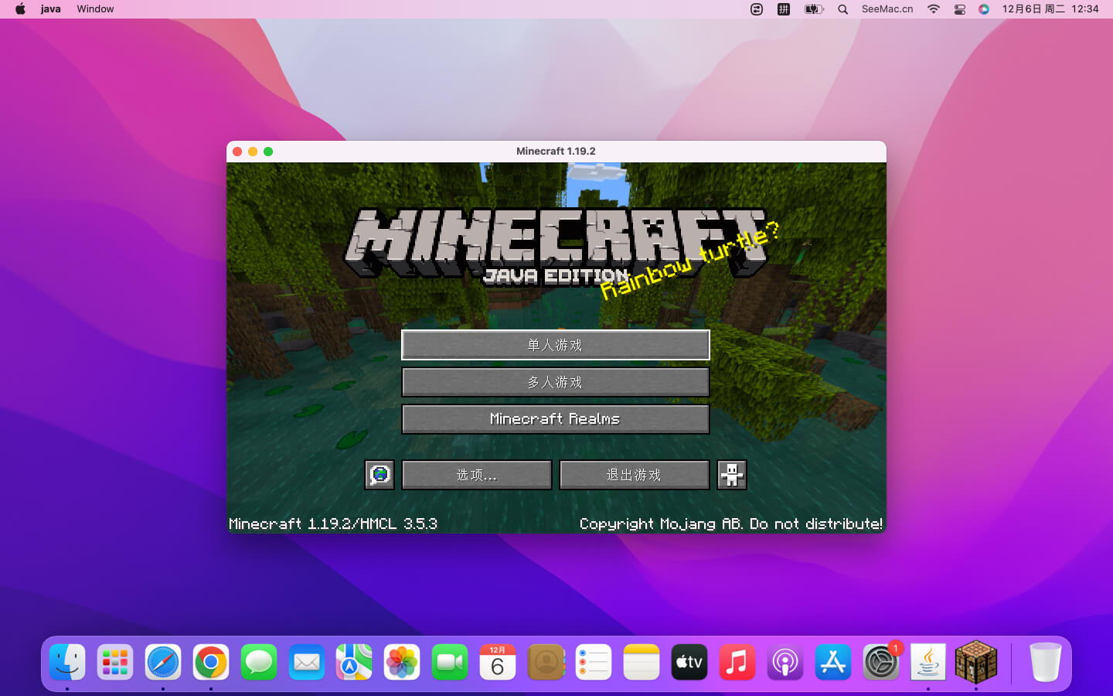This screenshot has height=696, width=1113.
Task: Click 退出游戏 to quit the game
Action: (x=634, y=475)
